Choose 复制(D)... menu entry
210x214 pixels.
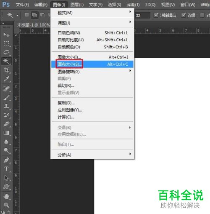click(92, 103)
